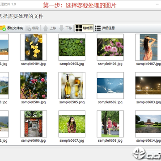Click the file name sample0614.jpg
The width and height of the screenshot is (161, 161).
click(x=148, y=140)
